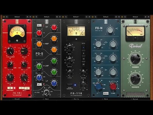Click the Slate logo on the FG-401 module
153x115 pixels.
[17, 22]
